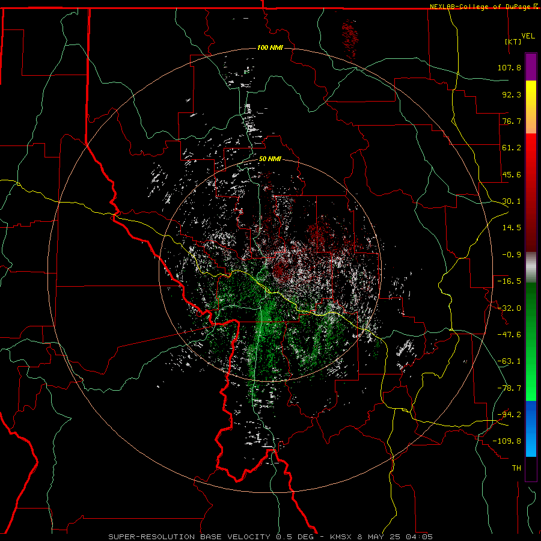Select the -109.8 legend value
The image size is (541, 541).
coord(507,441)
